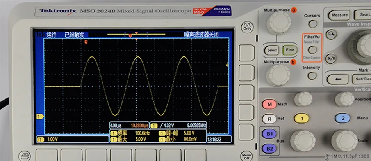Click the Position knob above channel 2
Screen dimensions: 371x161
point(344,99)
